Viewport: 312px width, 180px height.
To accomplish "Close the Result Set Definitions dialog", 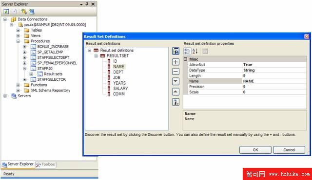I will coord(307,36).
